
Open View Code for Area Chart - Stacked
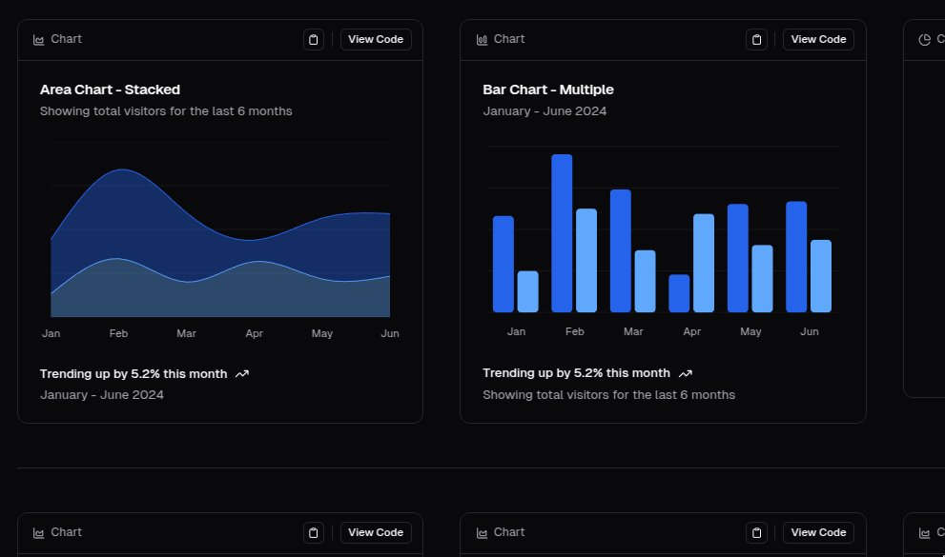pyautogui.click(x=376, y=40)
